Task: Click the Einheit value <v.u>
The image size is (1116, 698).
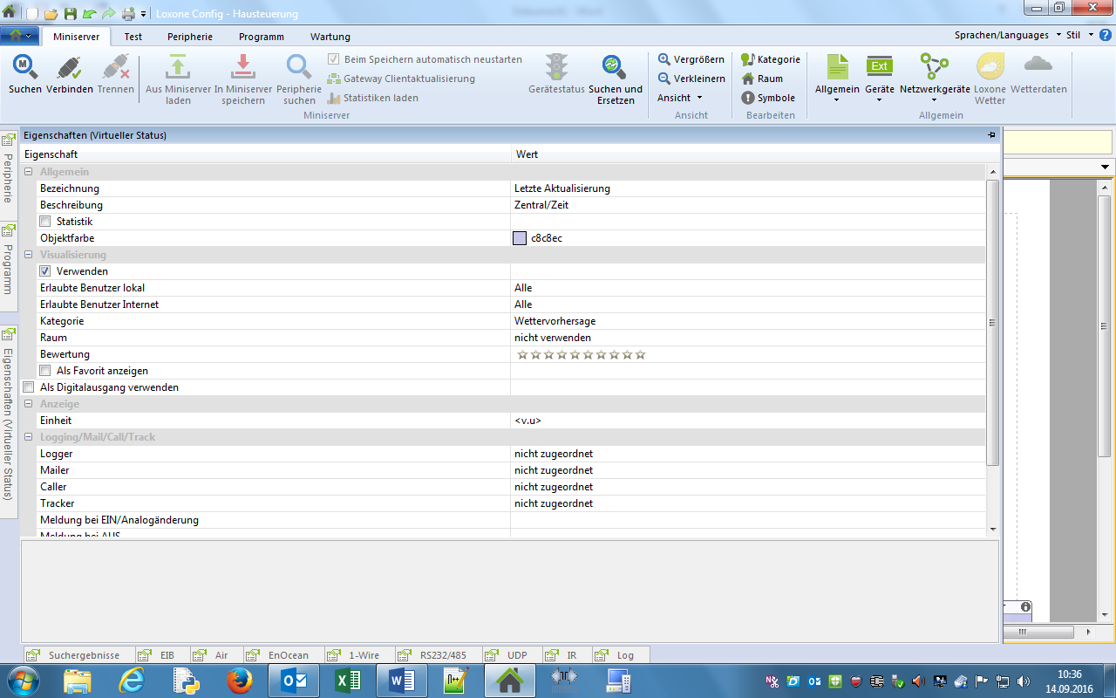Action: pos(527,421)
